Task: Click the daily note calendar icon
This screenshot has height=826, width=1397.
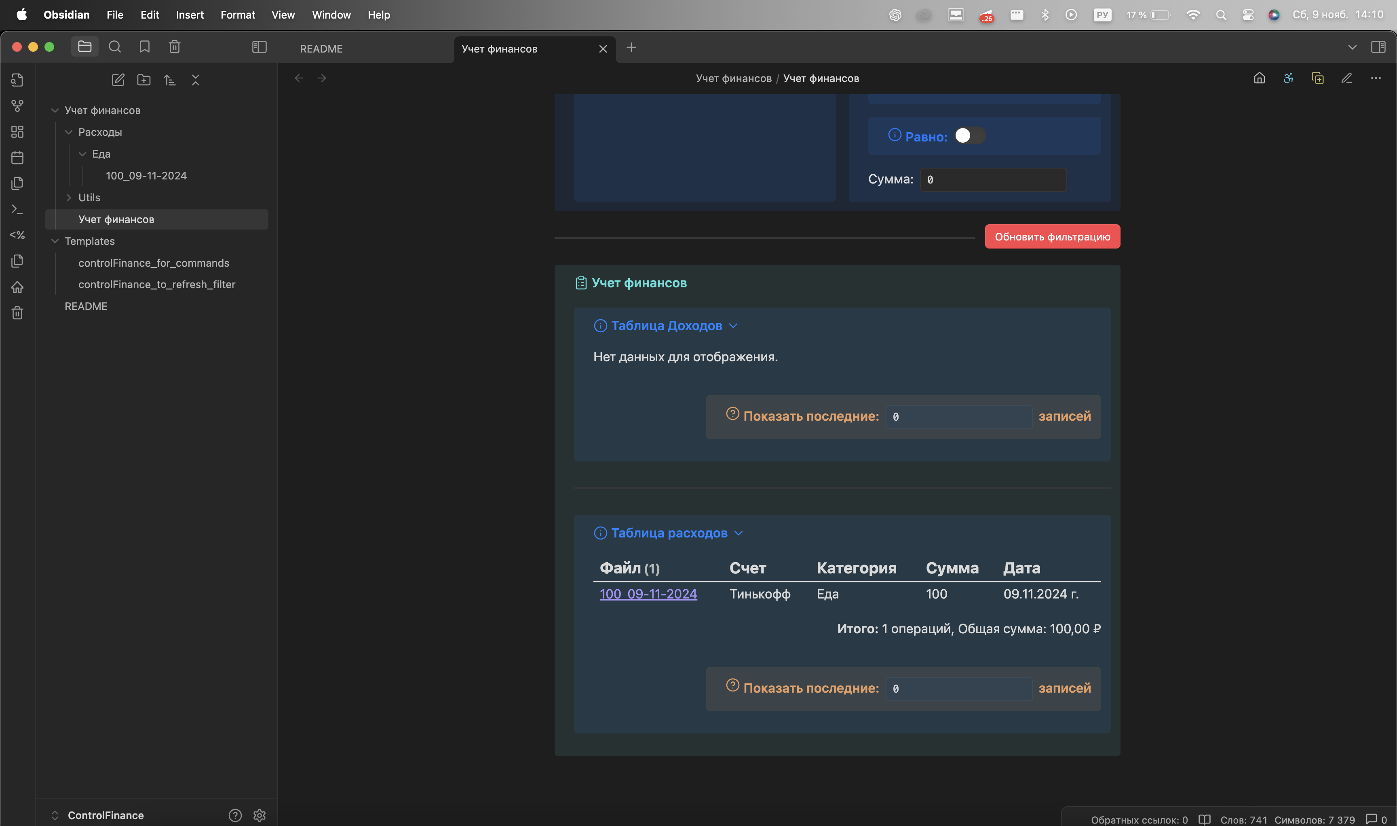Action: pyautogui.click(x=17, y=158)
